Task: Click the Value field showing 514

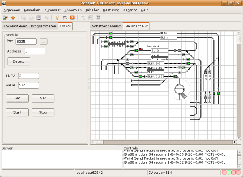Action: (x=28, y=85)
